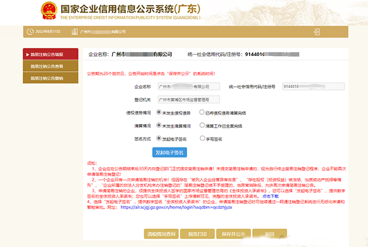Click the date text 2022年8月11日
This screenshot has width=368, height=247.
pyautogui.click(x=48, y=31)
